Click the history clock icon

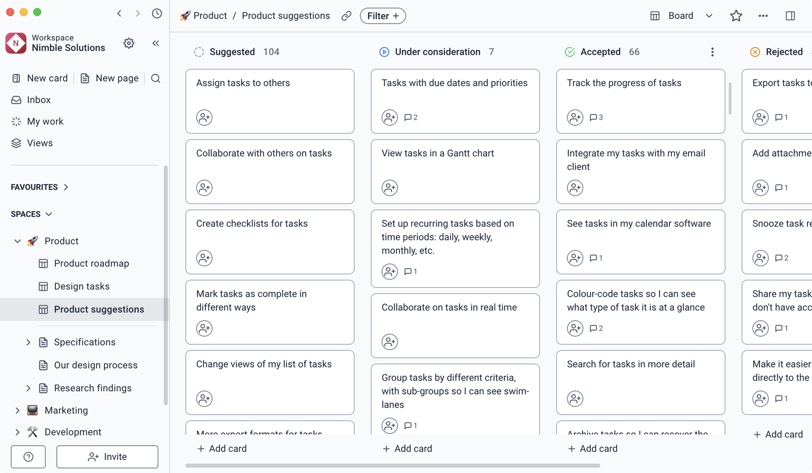(x=157, y=14)
